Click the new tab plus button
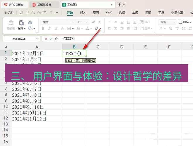Viewport: 193px width, 146px height. 119,5
